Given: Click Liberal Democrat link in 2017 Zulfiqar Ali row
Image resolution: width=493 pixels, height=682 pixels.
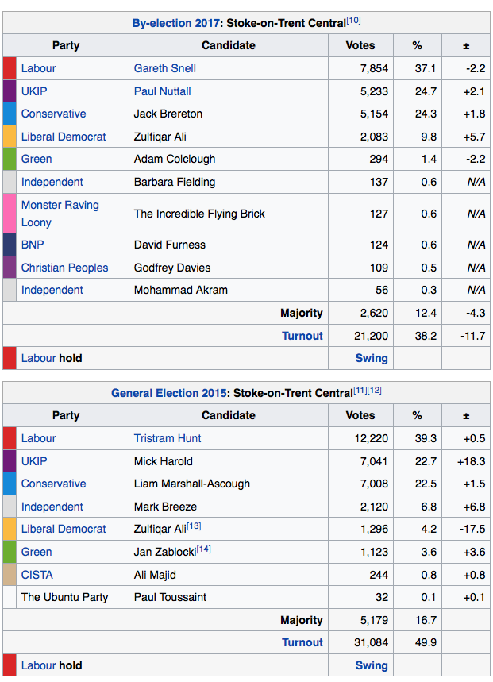Looking at the screenshot, I should coord(64,137).
